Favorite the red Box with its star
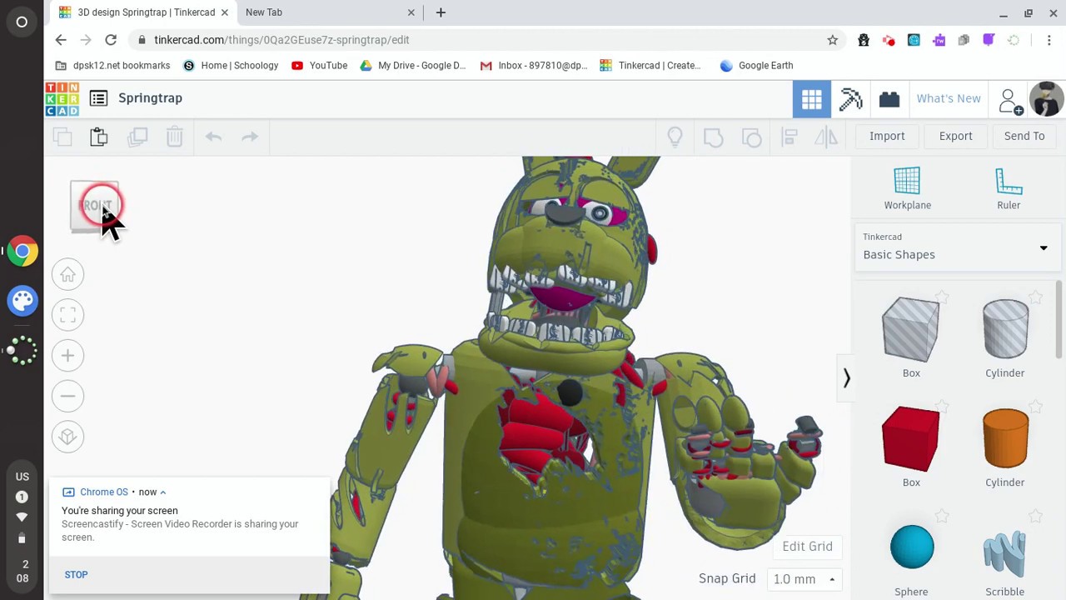This screenshot has width=1066, height=600. pyautogui.click(x=942, y=407)
